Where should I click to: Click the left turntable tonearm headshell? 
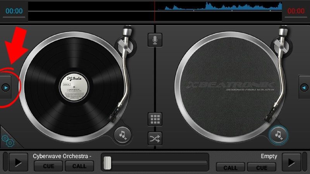tap(114, 115)
